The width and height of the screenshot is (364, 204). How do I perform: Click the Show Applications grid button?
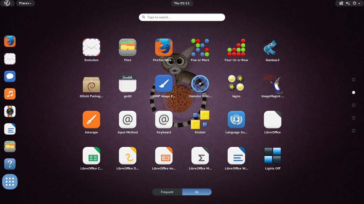[x=10, y=182]
